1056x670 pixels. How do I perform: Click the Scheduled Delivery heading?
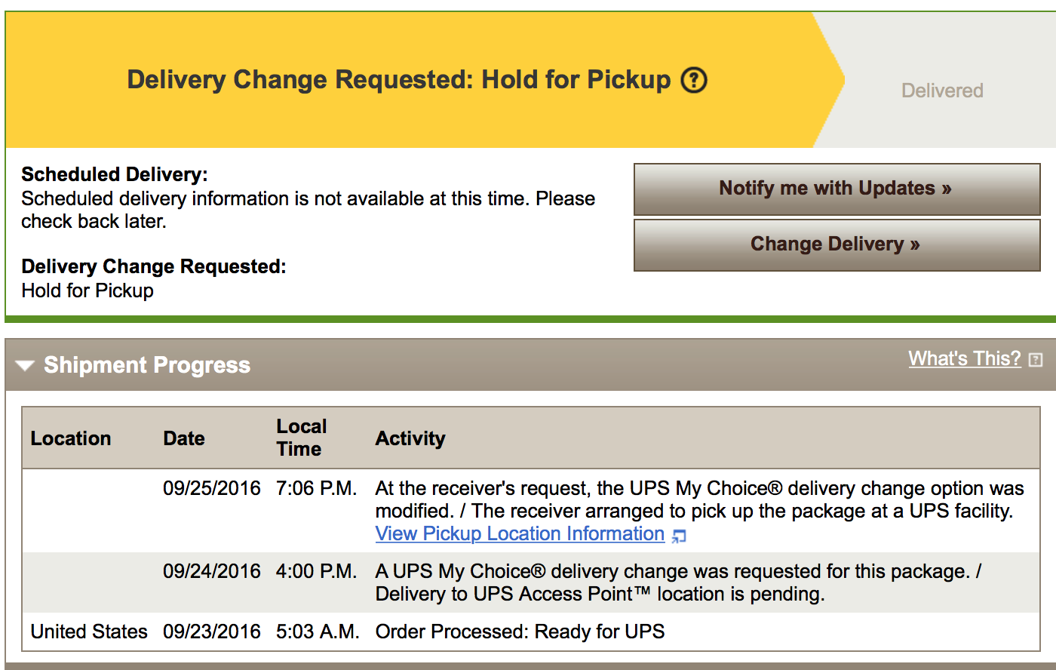(x=115, y=174)
